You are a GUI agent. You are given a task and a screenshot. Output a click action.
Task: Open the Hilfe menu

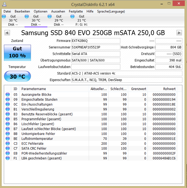point(90,11)
